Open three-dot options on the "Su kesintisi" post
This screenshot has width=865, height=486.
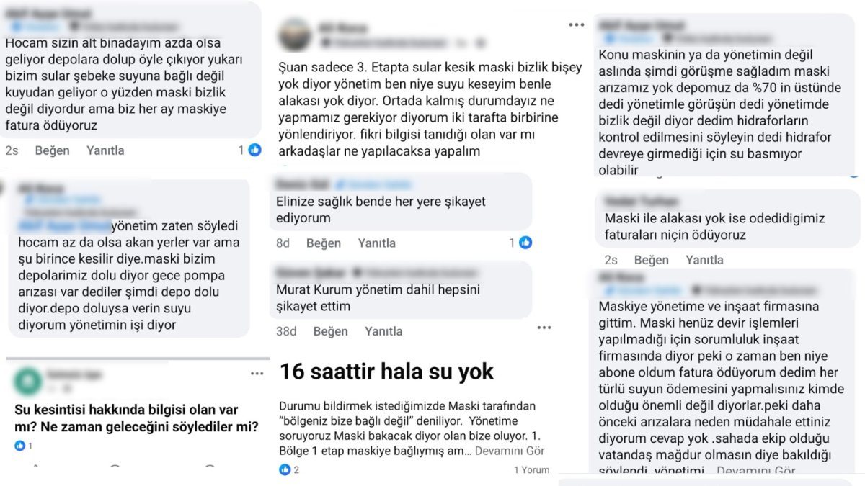pos(257,374)
